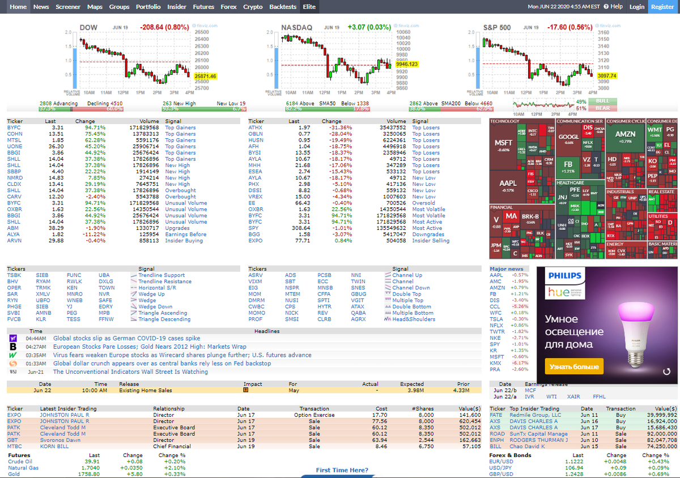Click the Advancing versus Declining bar

point(81,109)
